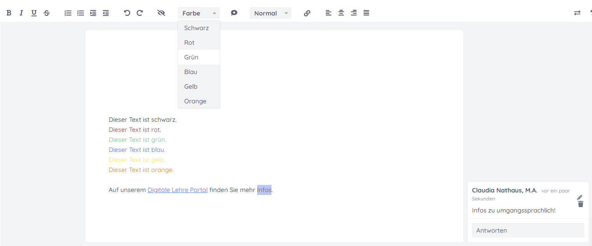Delete the comment with trash icon
Viewport: 592px width, 246px height.
[x=581, y=204]
